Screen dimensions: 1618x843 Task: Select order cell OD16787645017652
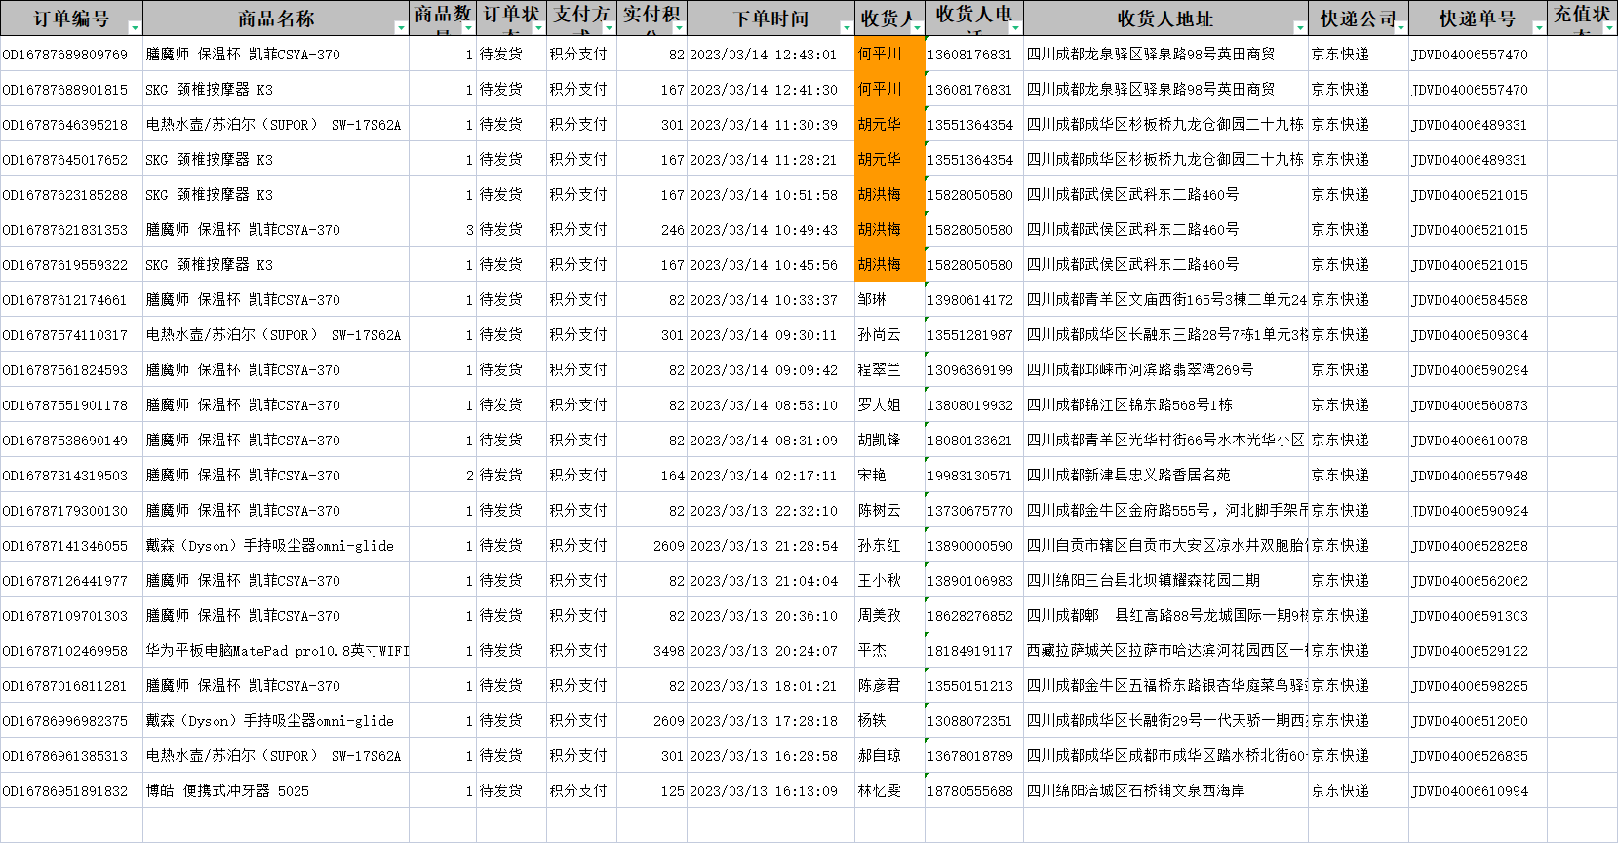(x=71, y=160)
